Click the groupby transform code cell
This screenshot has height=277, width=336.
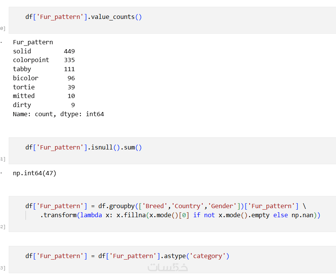point(172,214)
